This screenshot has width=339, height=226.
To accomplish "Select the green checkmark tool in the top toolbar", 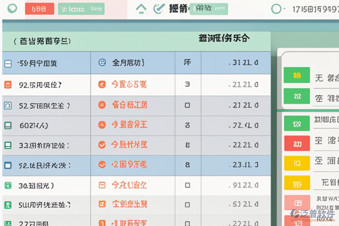I will [x=159, y=8].
